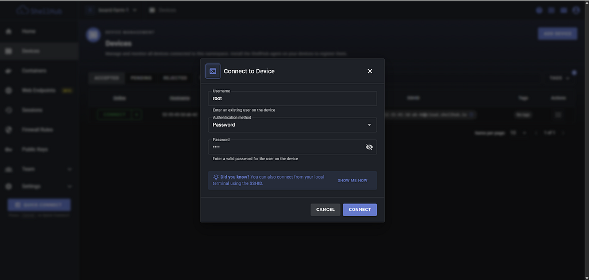Click the Connect to Device title text
Viewport: 589px width, 280px height.
pos(249,71)
